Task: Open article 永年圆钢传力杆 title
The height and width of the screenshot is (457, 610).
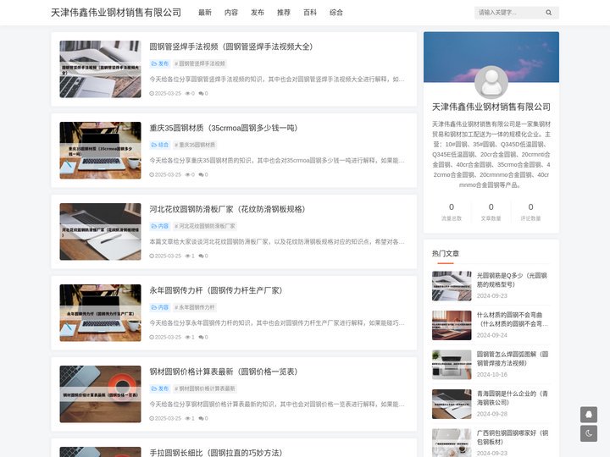Action: pos(216,290)
